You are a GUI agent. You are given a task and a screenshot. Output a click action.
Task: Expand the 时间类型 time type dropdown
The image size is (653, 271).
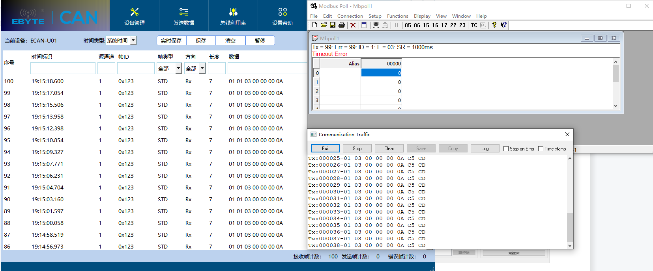[133, 40]
